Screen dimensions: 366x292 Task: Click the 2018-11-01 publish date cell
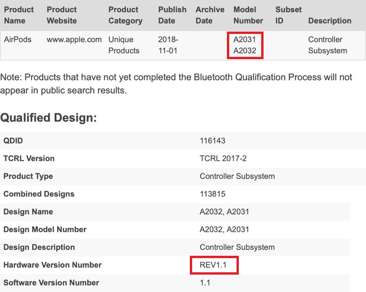169,45
